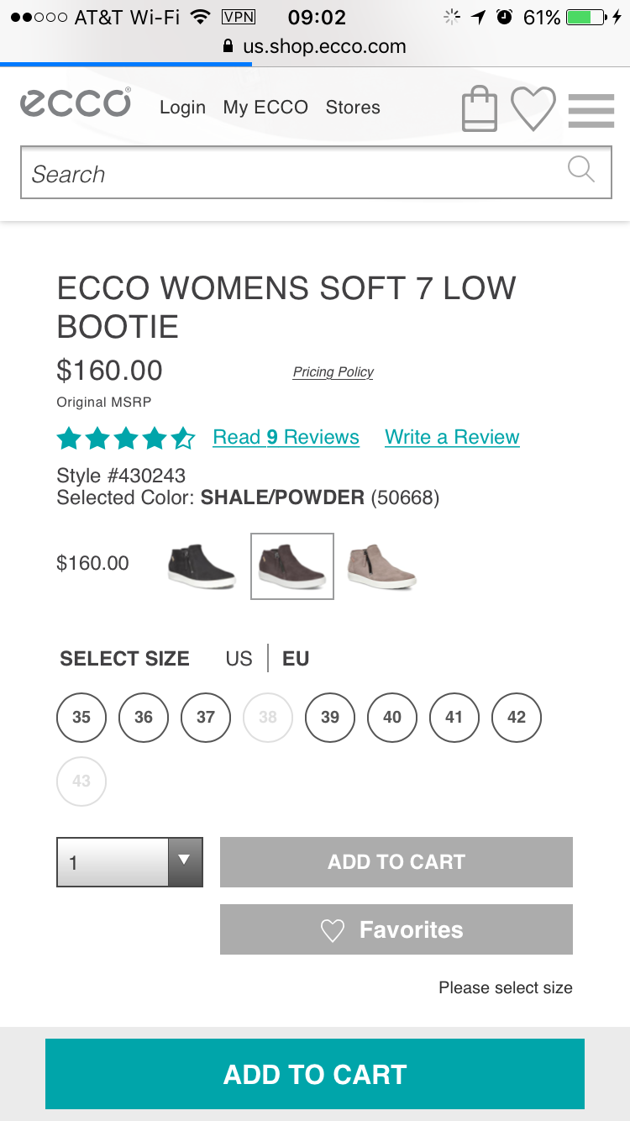Click the star rating icons
The image size is (630, 1121).
click(125, 438)
